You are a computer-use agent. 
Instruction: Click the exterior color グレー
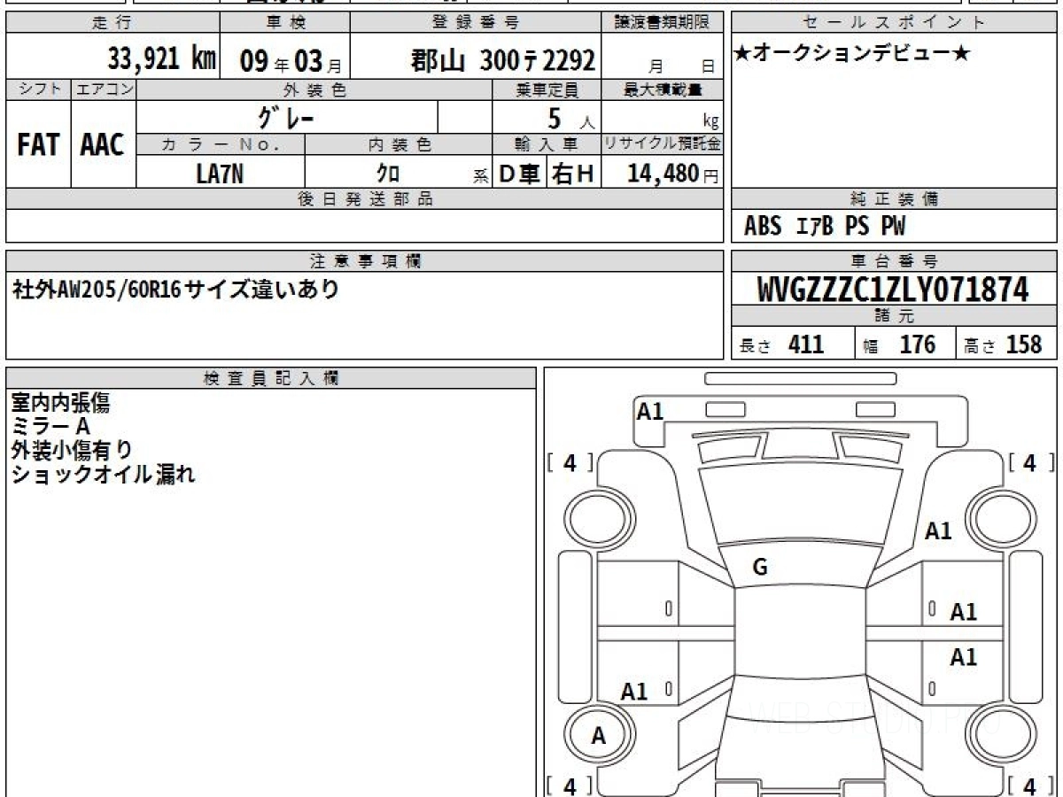(286, 117)
